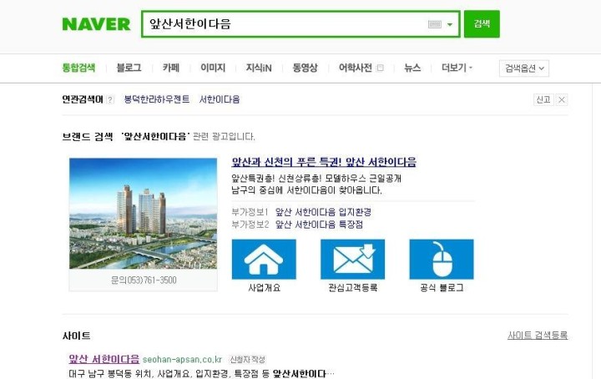Click the seohan-apsan.co.kr URL
The width and height of the screenshot is (601, 379).
click(182, 360)
